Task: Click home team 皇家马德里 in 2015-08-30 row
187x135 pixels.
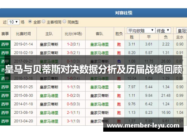Action: [49, 95]
